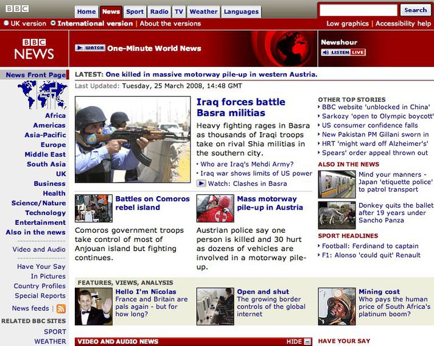
Task: Open the Radio tab
Action: [159, 12]
